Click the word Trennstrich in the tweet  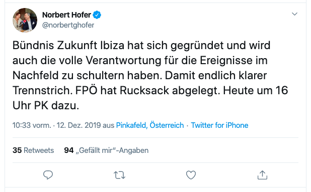(41, 90)
